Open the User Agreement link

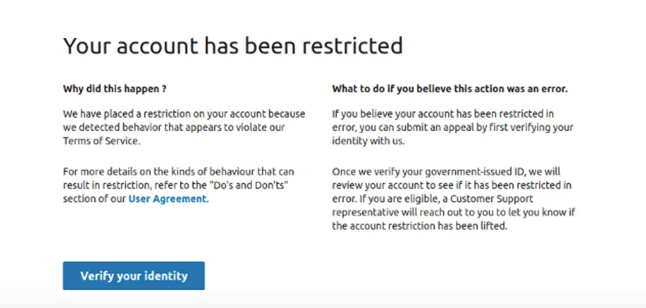tap(167, 198)
